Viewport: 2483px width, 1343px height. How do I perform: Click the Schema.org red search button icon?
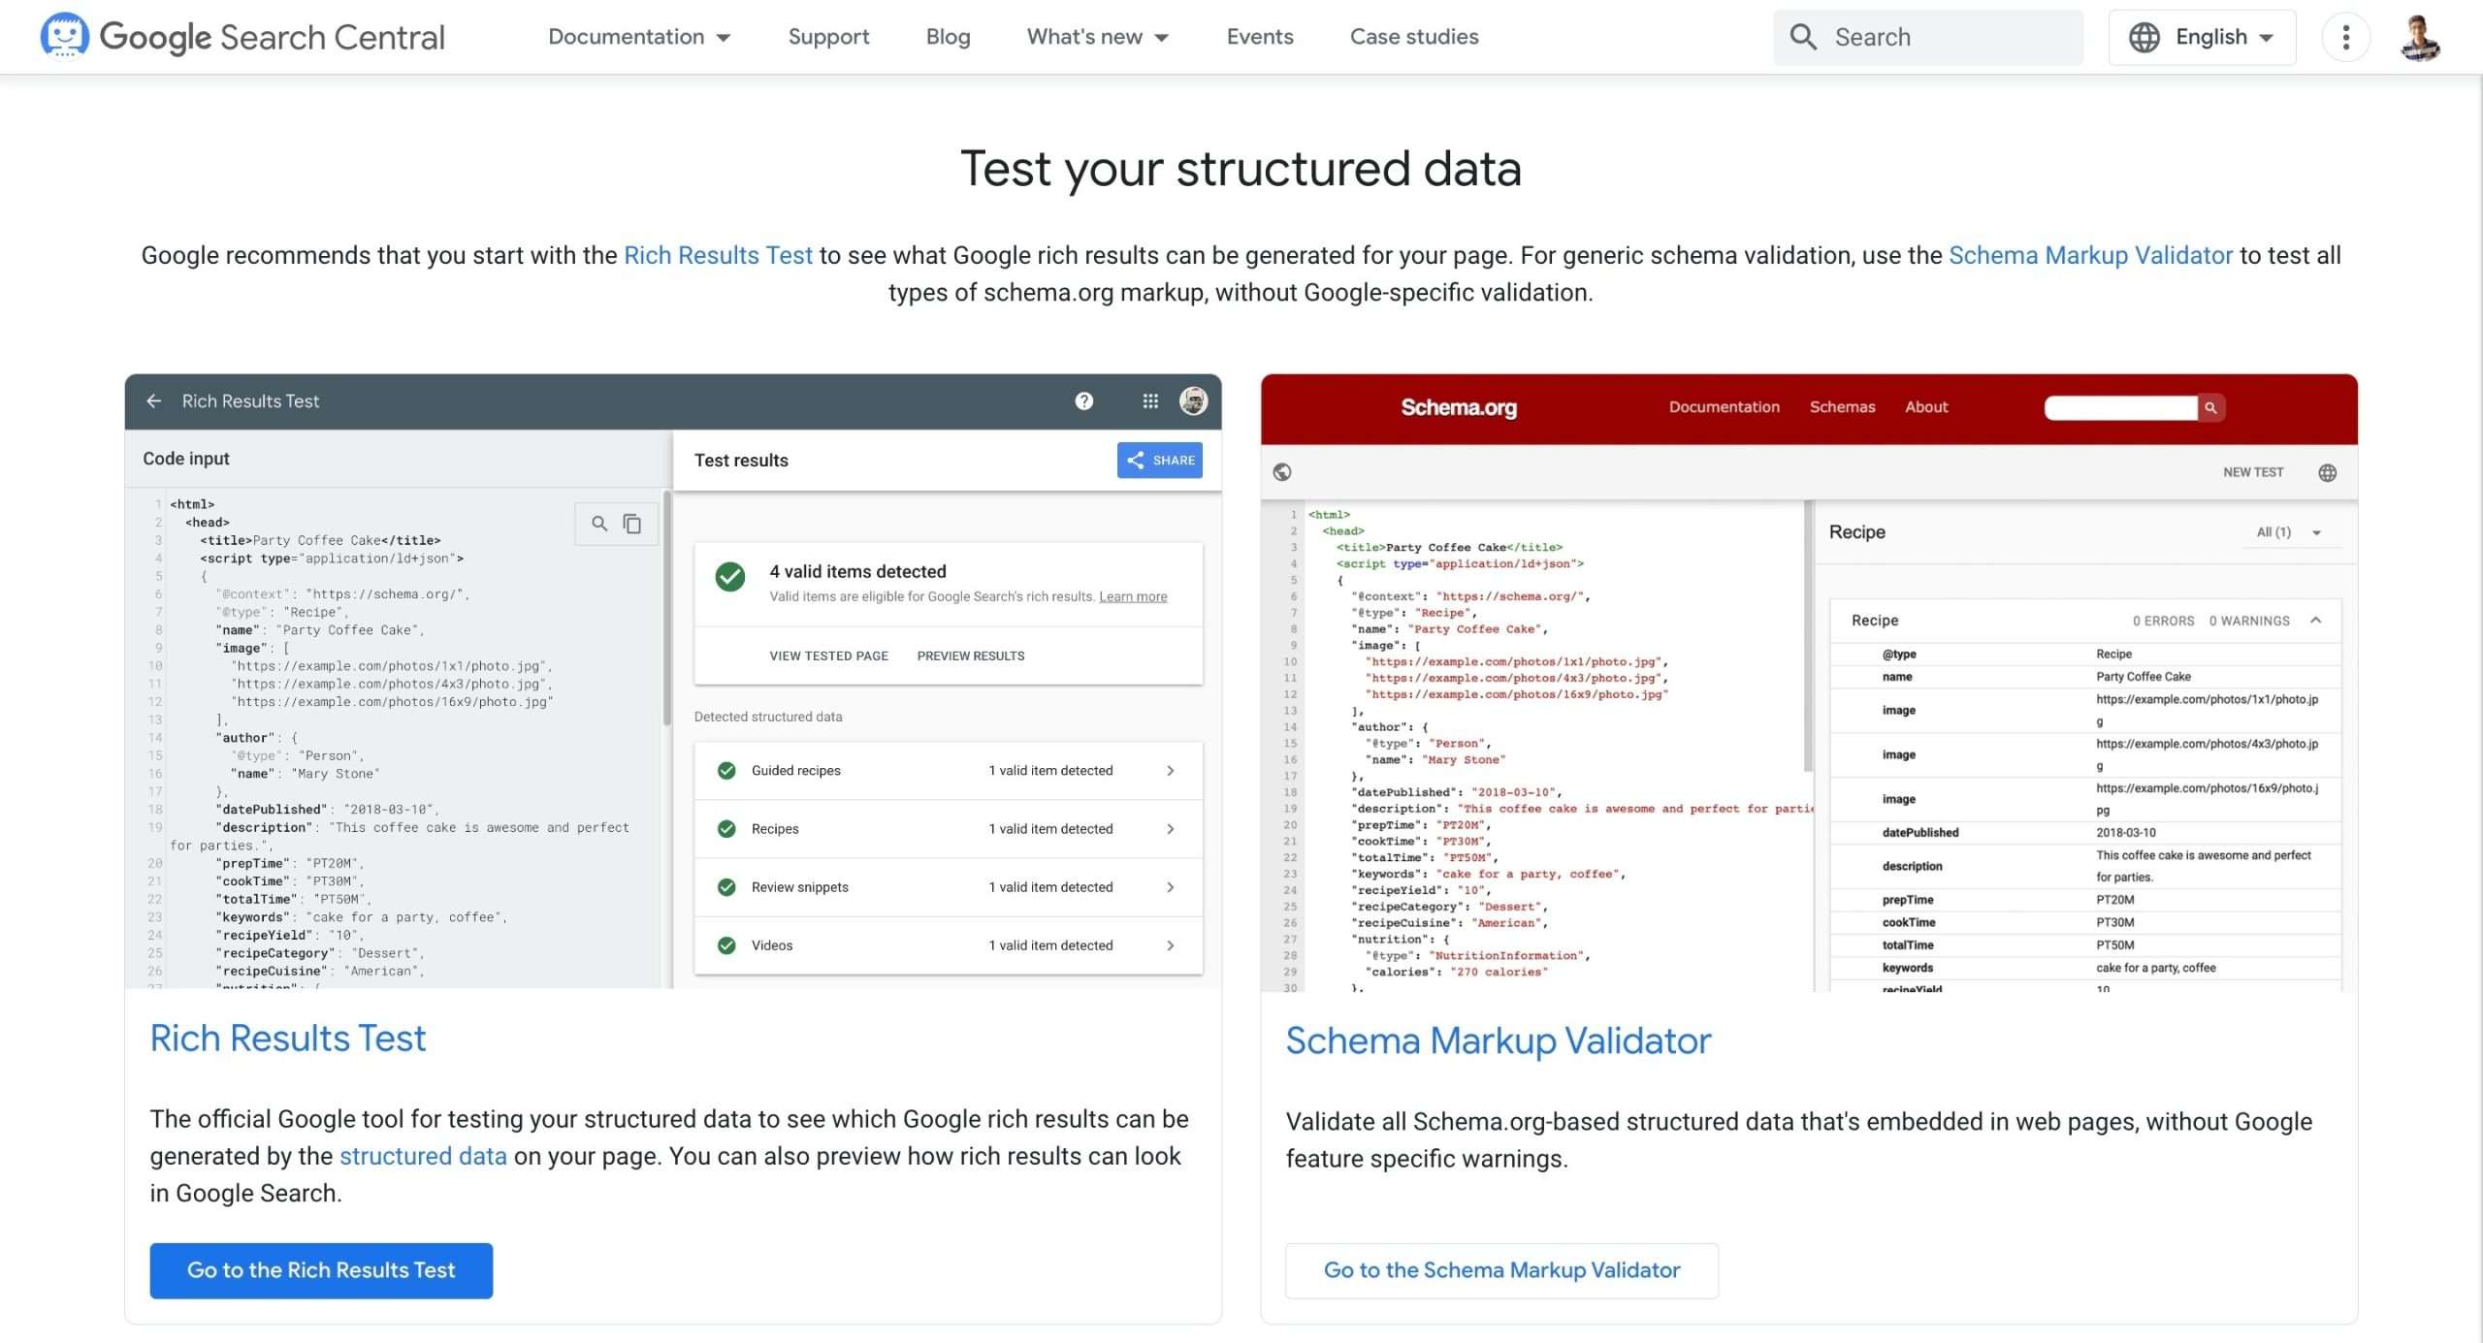[x=2210, y=407]
